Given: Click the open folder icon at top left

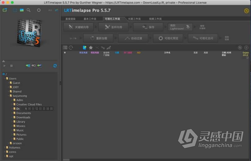Looking at the screenshot, I should click(x=5, y=10).
